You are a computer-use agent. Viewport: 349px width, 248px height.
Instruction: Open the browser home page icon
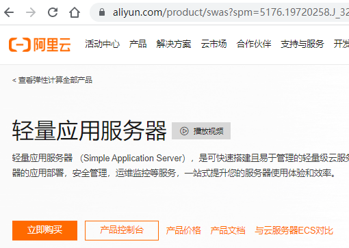tap(75, 12)
